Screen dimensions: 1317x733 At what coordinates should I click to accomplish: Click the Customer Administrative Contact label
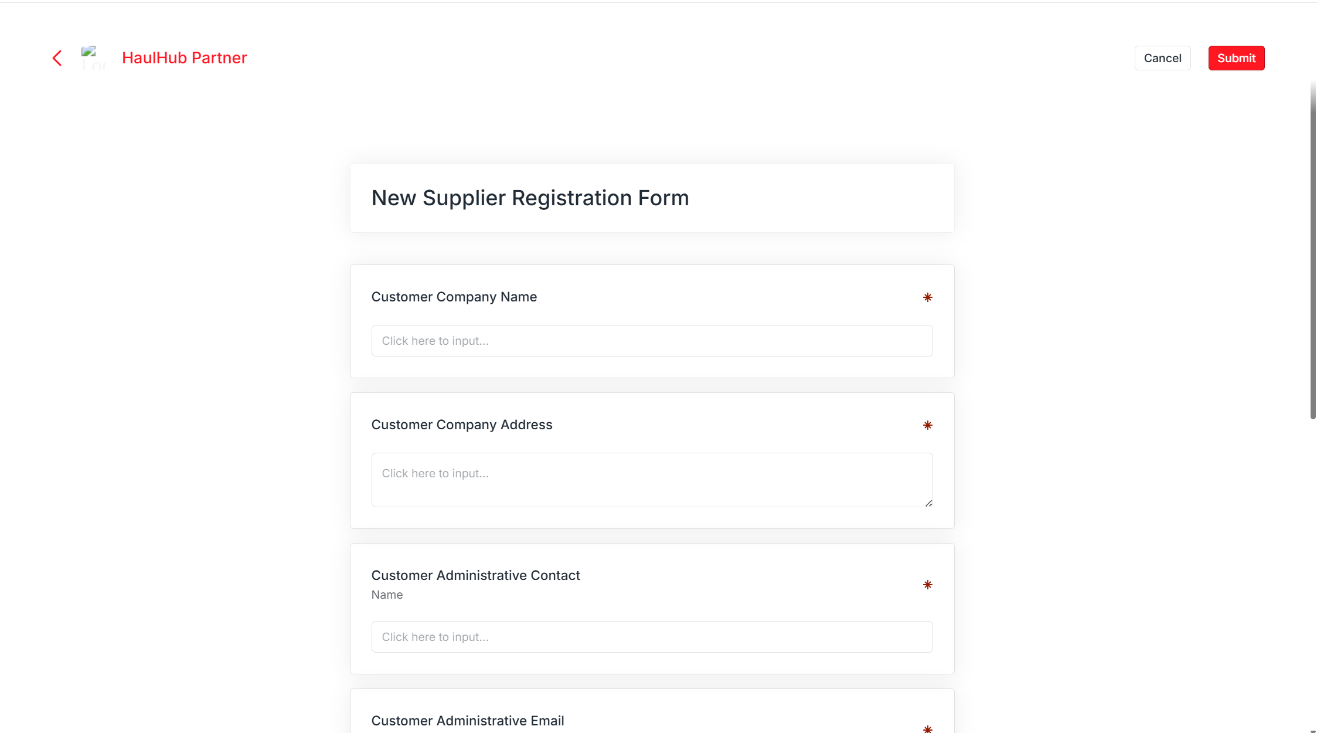(x=475, y=575)
